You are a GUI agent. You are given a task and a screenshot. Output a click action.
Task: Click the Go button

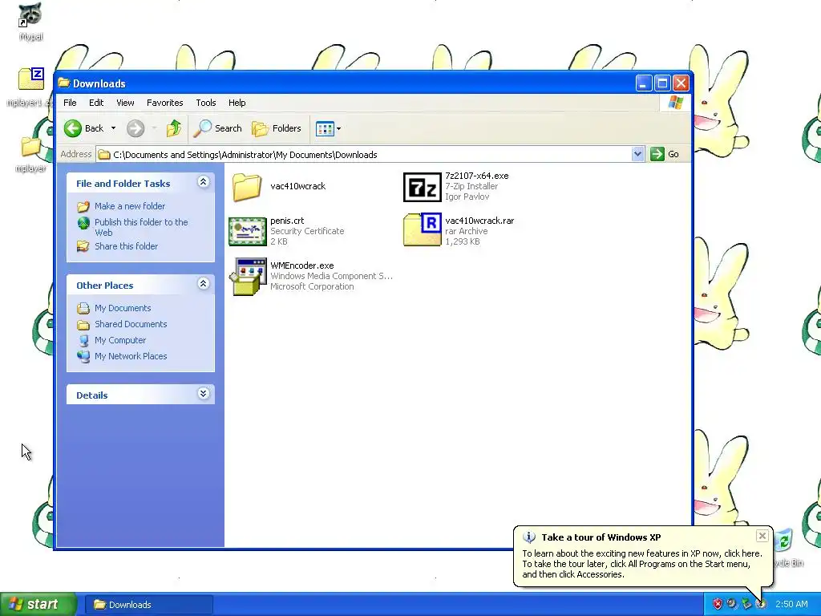pyautogui.click(x=665, y=154)
